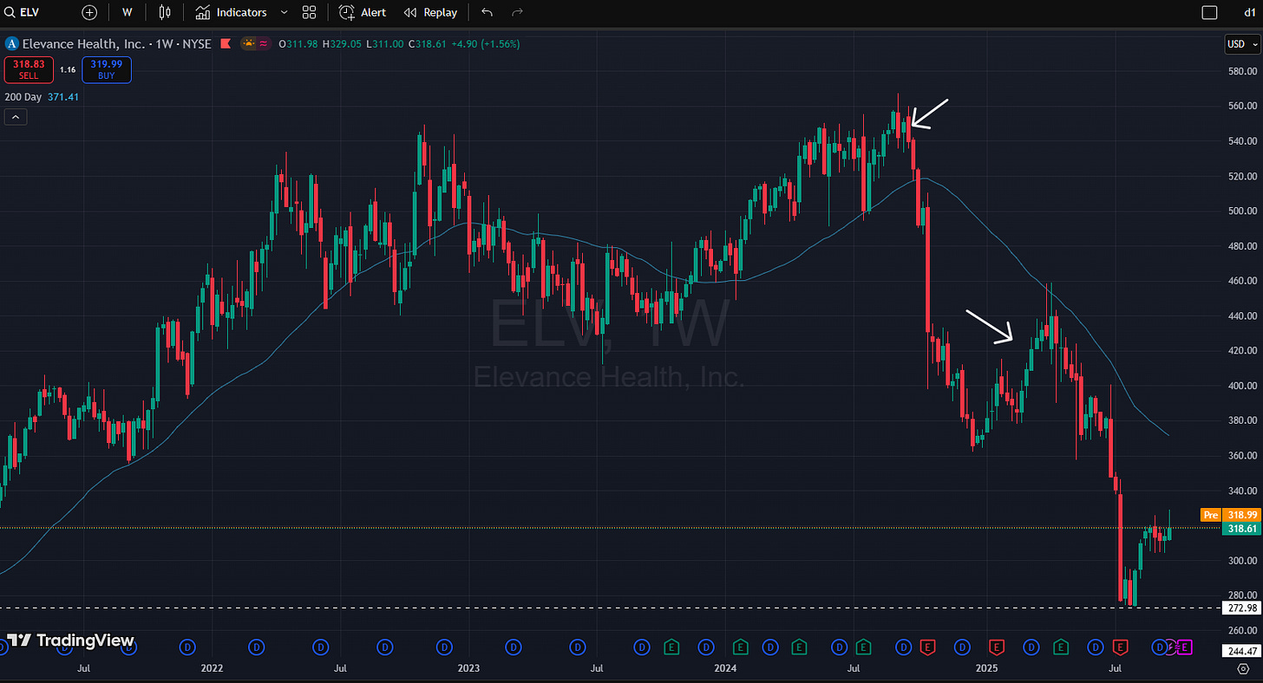Viewport: 1263px width, 683px height.
Task: Click the red flag symbol marker
Action: coord(226,43)
